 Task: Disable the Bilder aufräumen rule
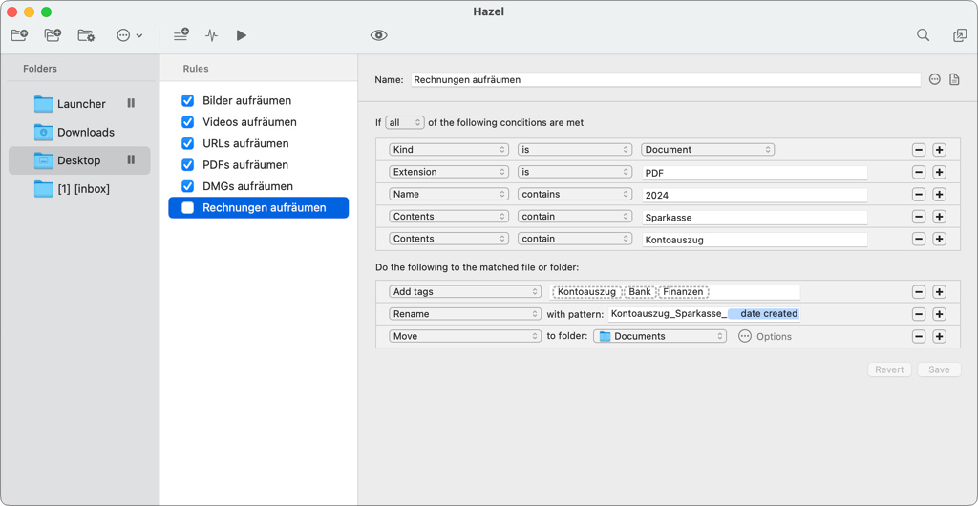point(188,100)
